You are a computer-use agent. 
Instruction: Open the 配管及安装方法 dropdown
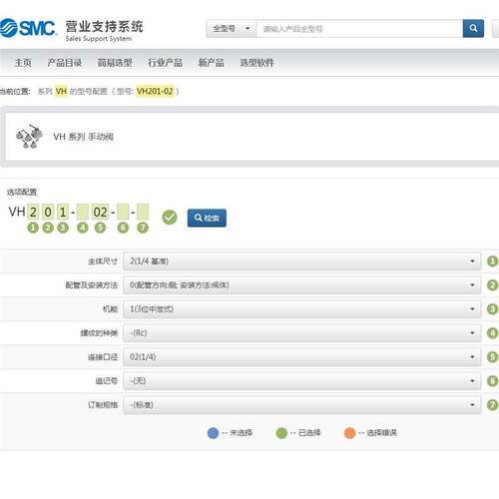(x=302, y=285)
